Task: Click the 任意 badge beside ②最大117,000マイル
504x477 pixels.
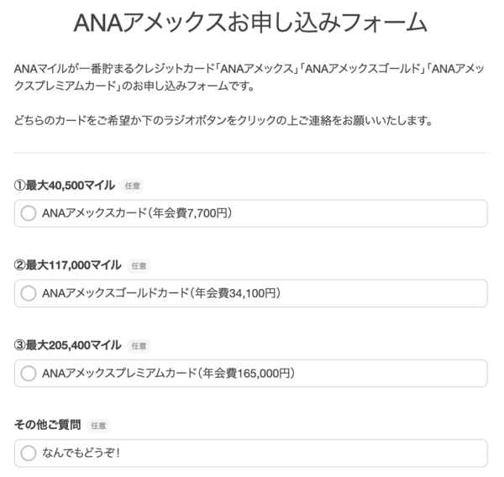Action: [139, 265]
